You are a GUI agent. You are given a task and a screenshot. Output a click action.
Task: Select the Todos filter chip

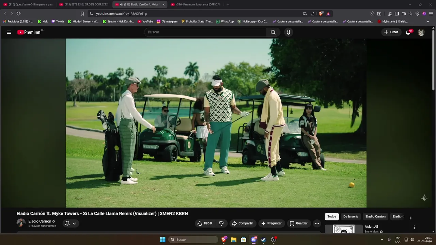332,216
